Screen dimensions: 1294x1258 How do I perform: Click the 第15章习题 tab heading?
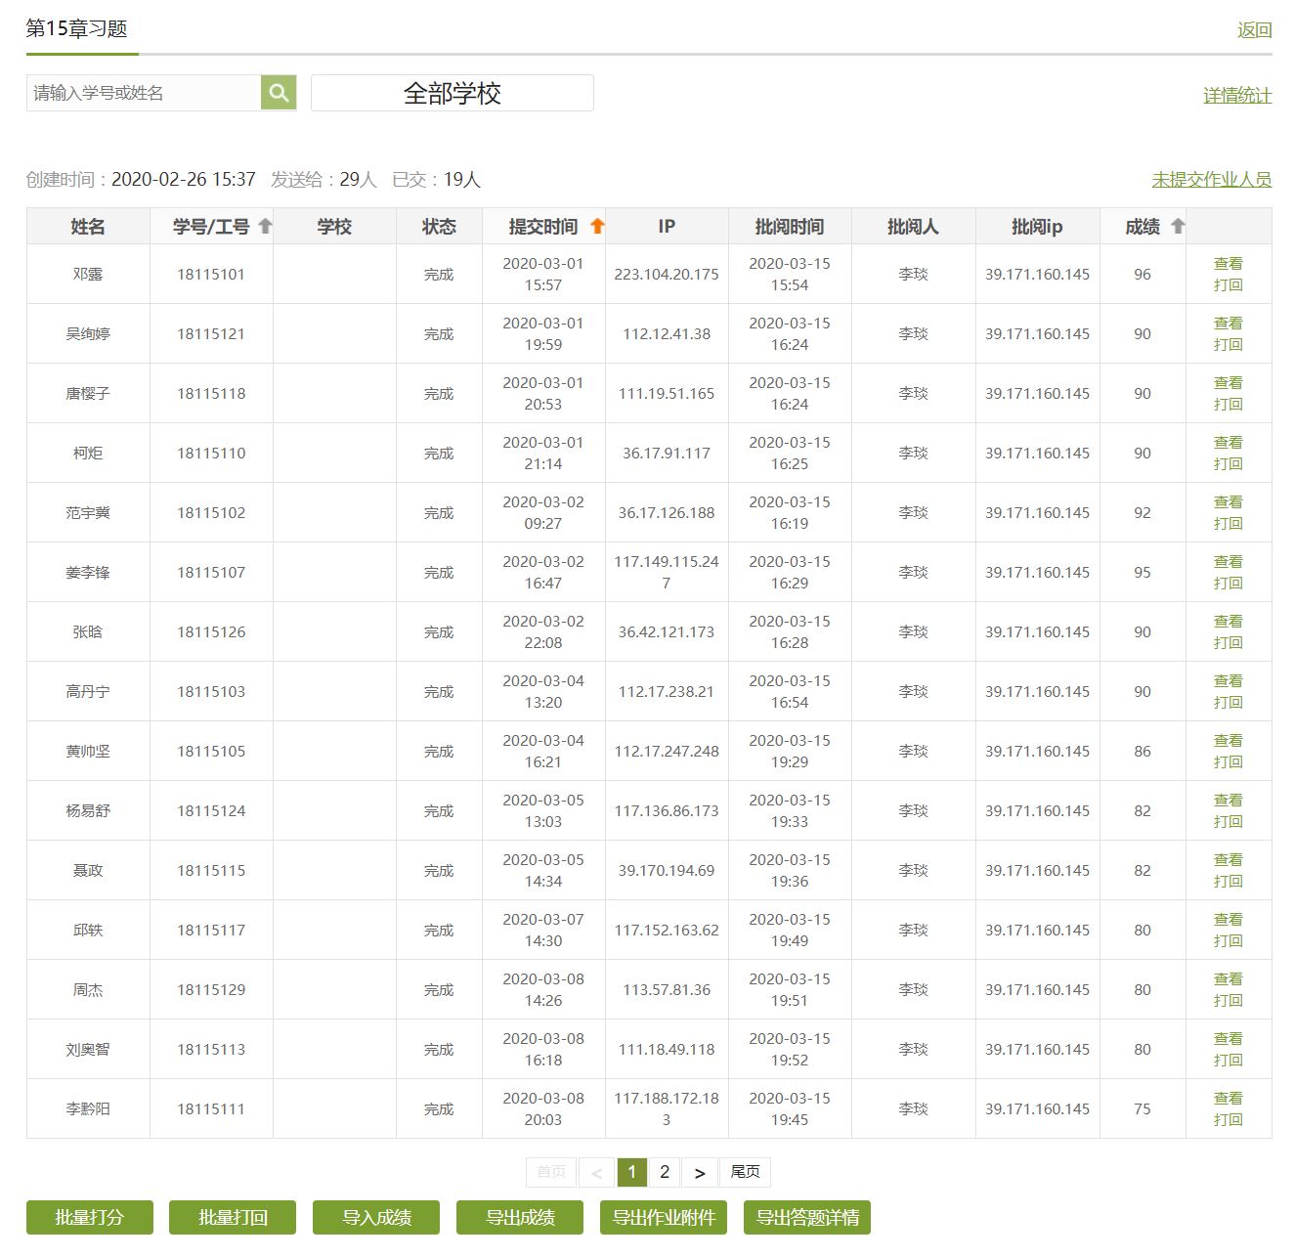tap(77, 28)
